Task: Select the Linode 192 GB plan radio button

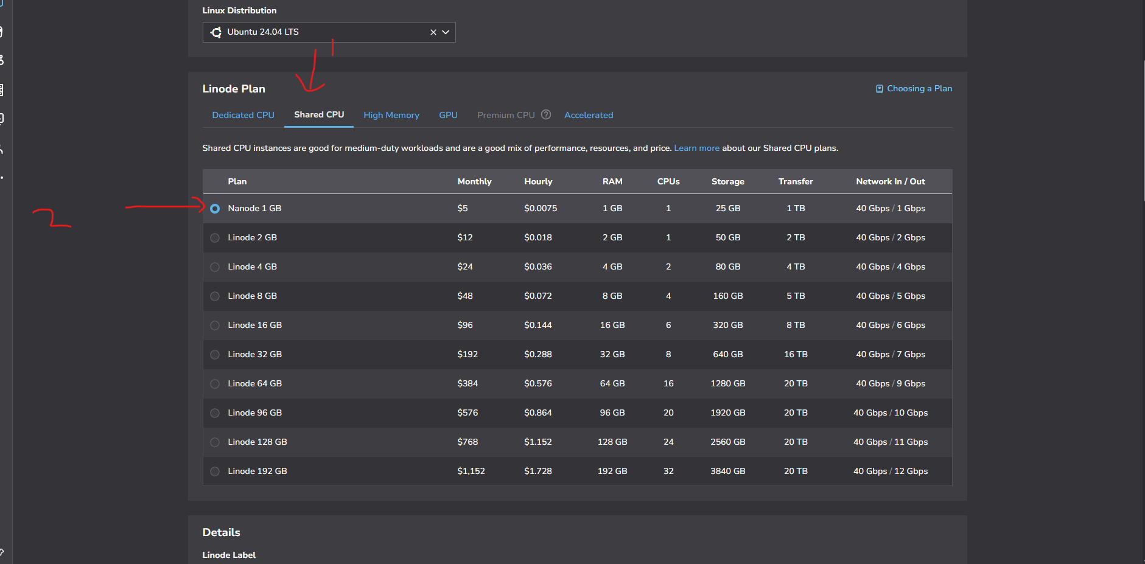Action: point(215,472)
